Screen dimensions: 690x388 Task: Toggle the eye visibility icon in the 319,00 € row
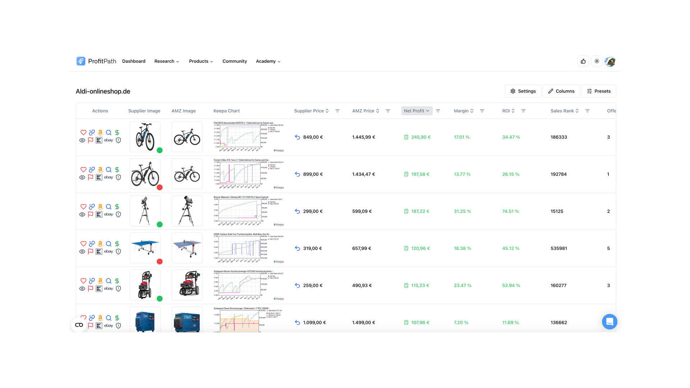point(82,251)
